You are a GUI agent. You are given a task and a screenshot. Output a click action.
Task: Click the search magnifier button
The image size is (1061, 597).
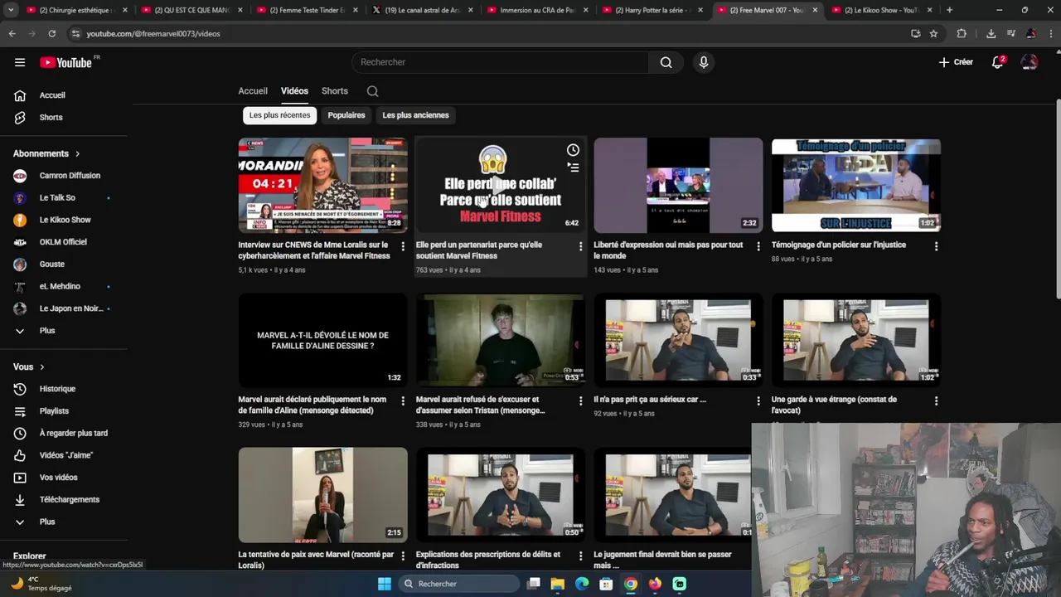pyautogui.click(x=666, y=62)
